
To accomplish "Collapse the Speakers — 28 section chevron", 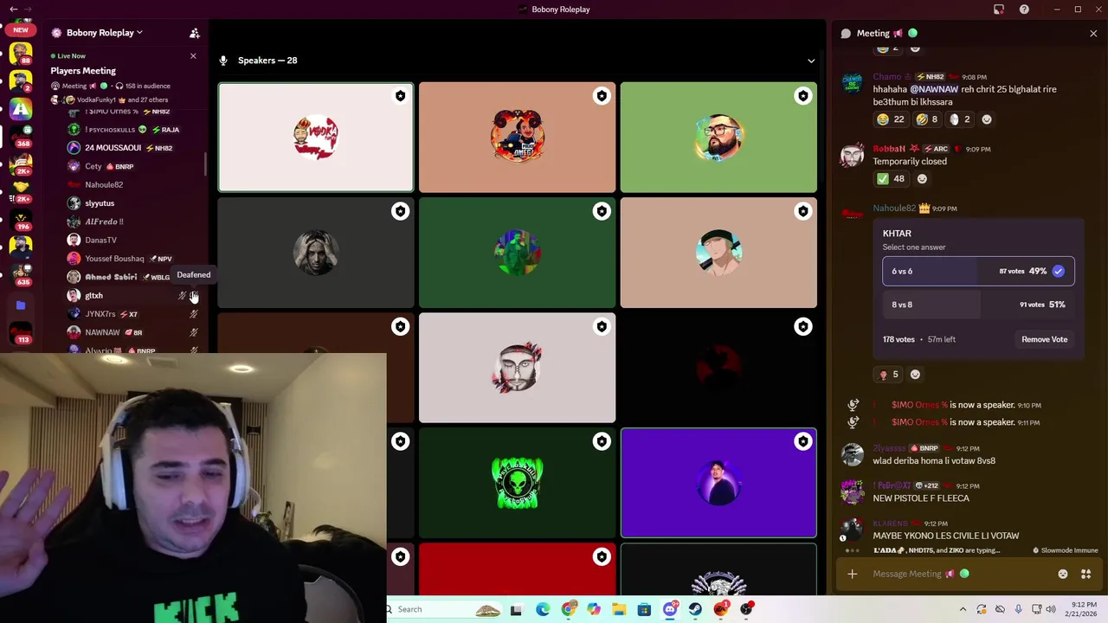I will click(811, 61).
